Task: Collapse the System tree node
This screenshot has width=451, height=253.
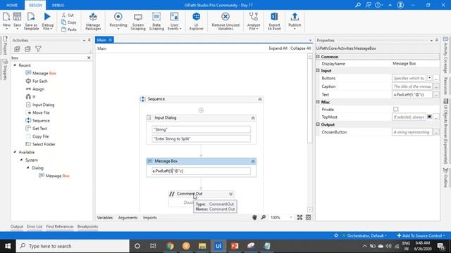Action: click(x=21, y=160)
